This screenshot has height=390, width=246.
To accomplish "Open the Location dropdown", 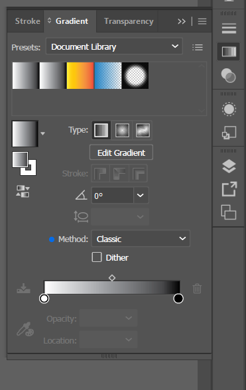I will click(x=109, y=340).
